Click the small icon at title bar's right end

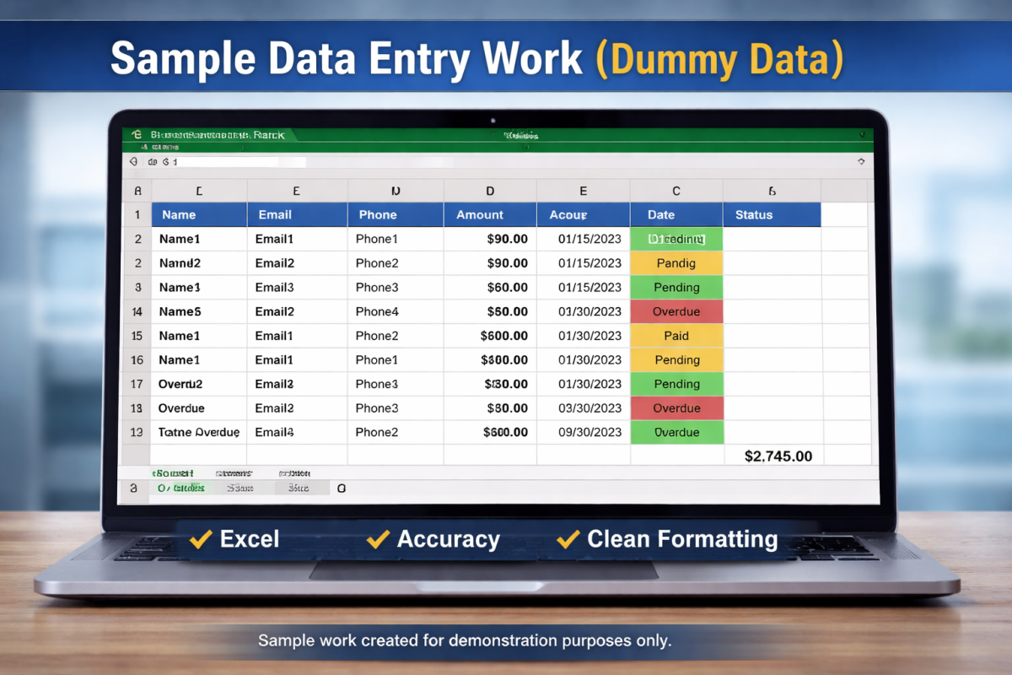861,135
